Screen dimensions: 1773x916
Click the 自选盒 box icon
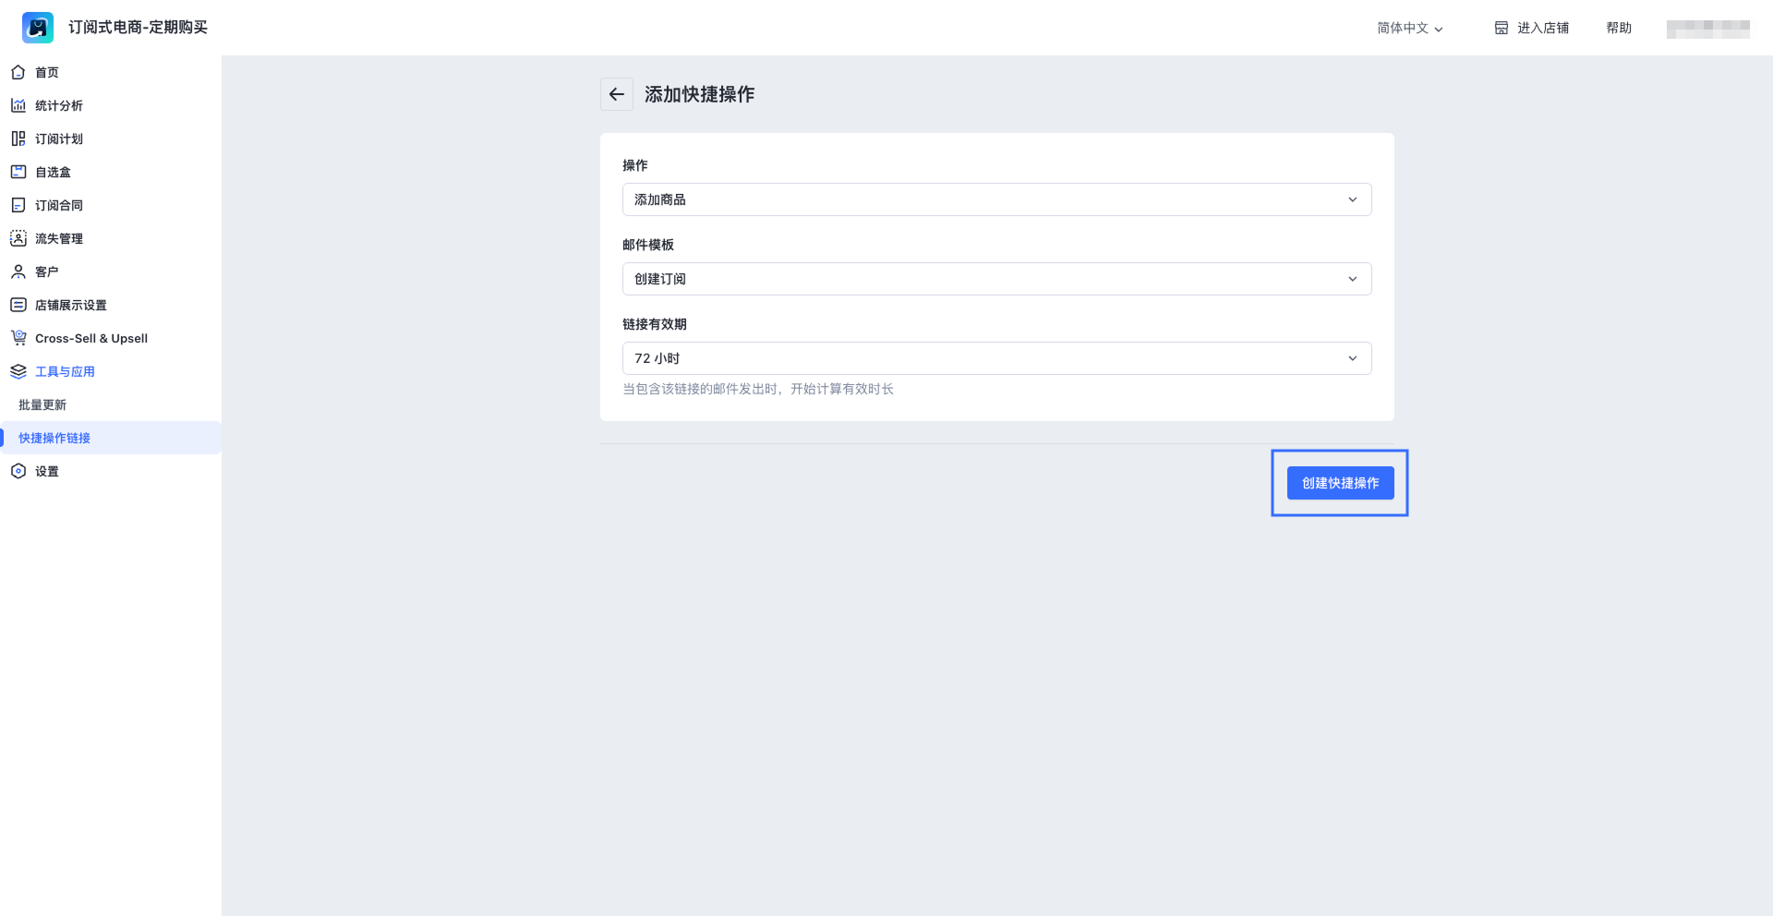[x=18, y=172]
